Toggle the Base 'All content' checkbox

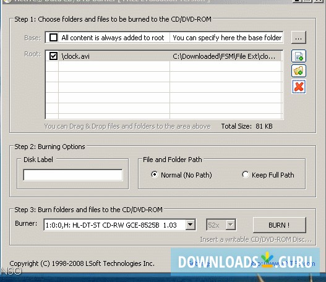point(53,38)
